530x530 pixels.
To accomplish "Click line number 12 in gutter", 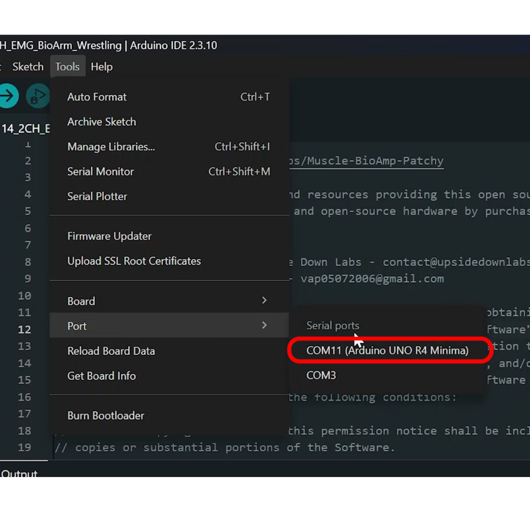I will pyautogui.click(x=25, y=329).
